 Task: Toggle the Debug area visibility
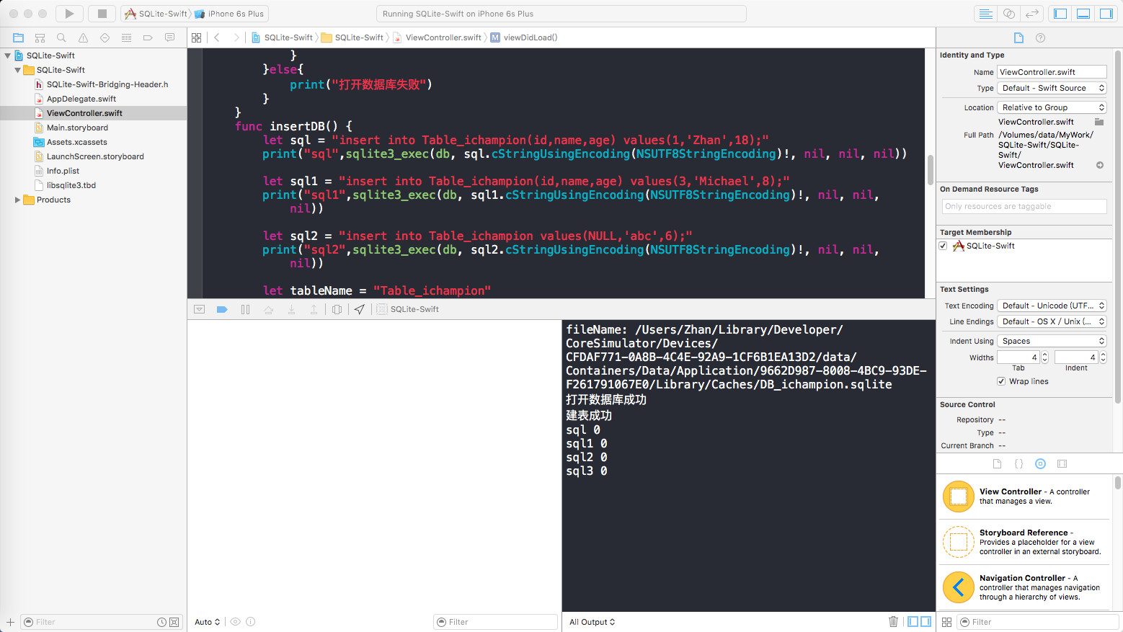(1083, 14)
